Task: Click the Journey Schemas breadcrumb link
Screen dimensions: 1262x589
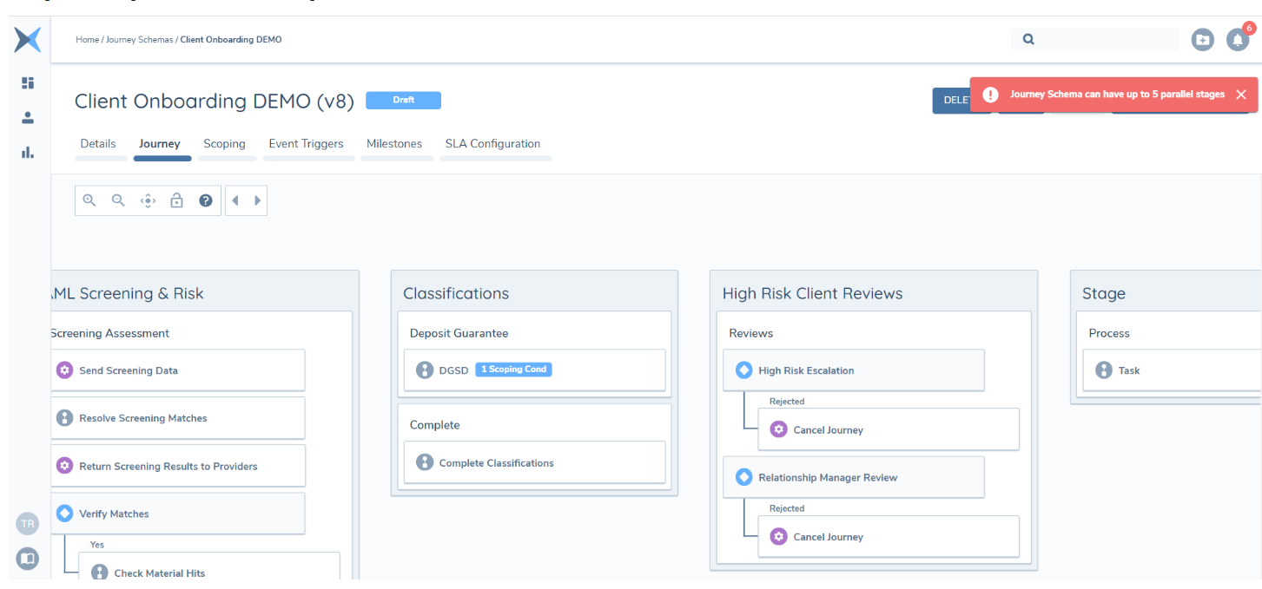Action: point(139,40)
